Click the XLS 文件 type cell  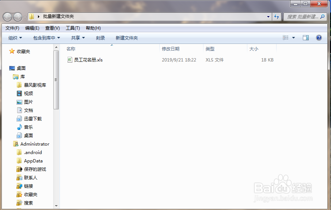click(214, 60)
